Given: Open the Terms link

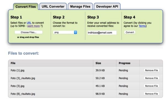Looking at the screenshot, I should tap(142, 26).
